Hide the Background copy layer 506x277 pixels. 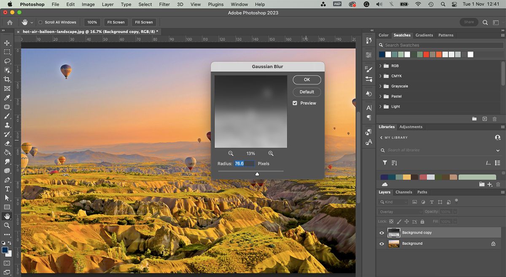[382, 232]
